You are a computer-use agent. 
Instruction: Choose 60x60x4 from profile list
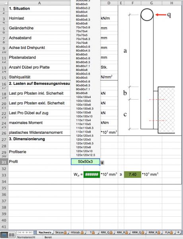(82, 12)
